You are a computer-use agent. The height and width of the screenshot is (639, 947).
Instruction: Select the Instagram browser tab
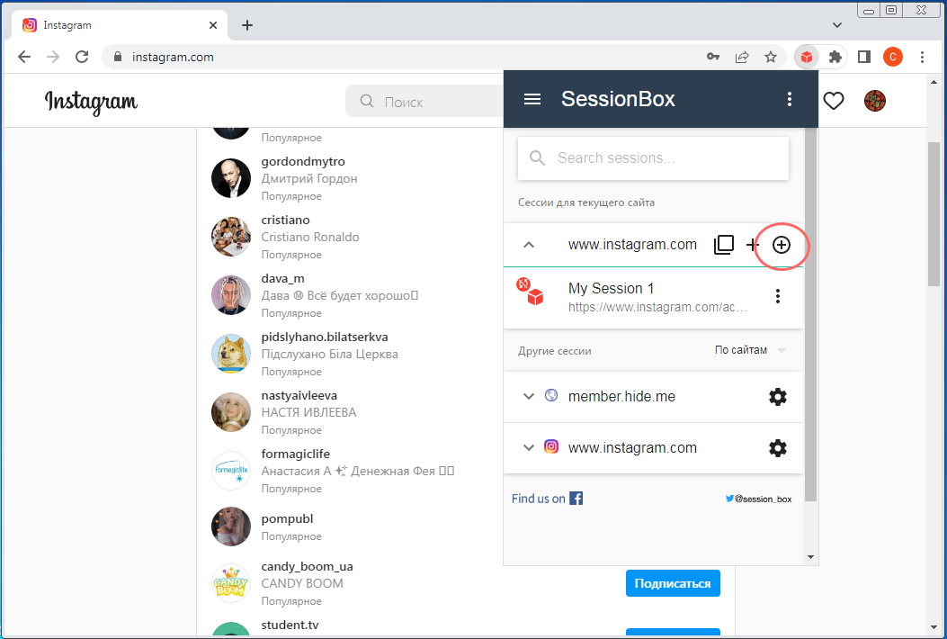point(120,25)
